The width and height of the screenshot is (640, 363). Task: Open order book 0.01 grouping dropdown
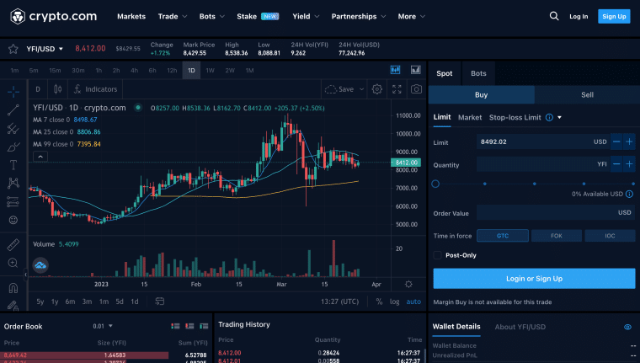[103, 326]
